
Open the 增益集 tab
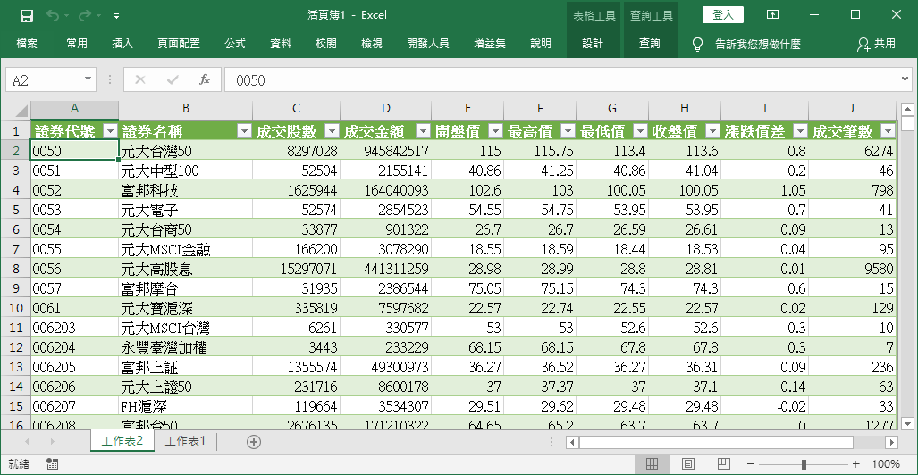coord(490,44)
